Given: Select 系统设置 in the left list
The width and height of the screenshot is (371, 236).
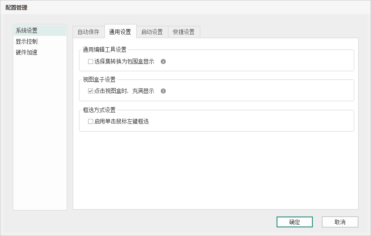Looking at the screenshot, I should 27,30.
